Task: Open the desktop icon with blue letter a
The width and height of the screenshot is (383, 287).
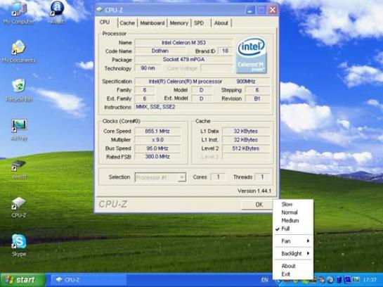Action: 57,12
